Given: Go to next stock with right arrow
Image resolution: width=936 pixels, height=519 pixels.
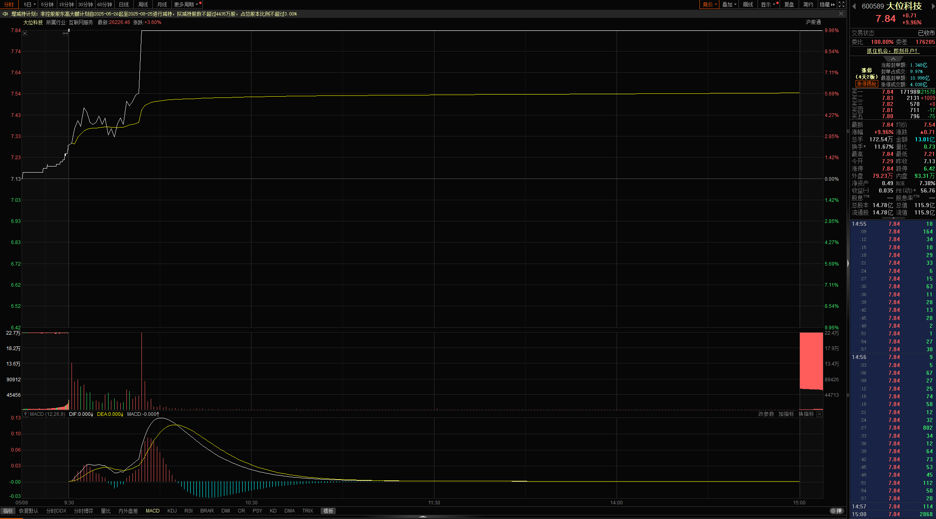Looking at the screenshot, I should coord(933,6).
